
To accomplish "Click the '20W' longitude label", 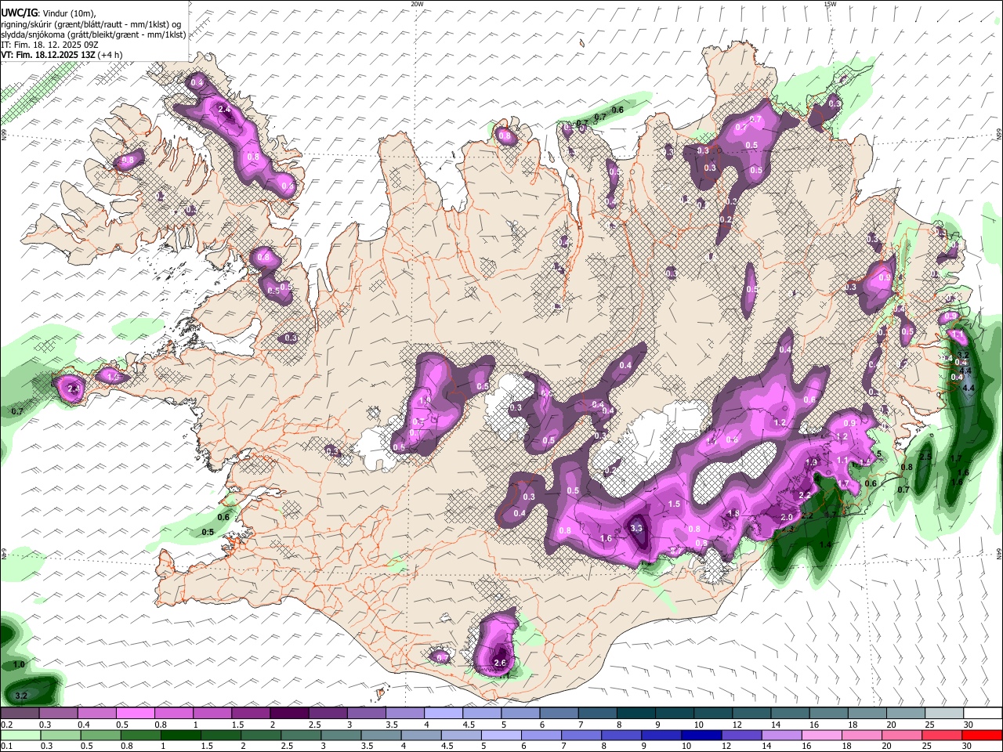I will tap(417, 4).
